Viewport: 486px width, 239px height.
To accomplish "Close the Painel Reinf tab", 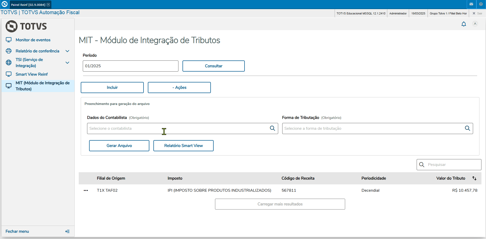I will 48,5.
